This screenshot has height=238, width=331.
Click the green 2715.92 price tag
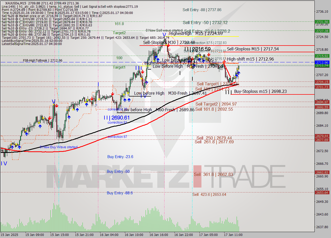[x=322, y=56]
